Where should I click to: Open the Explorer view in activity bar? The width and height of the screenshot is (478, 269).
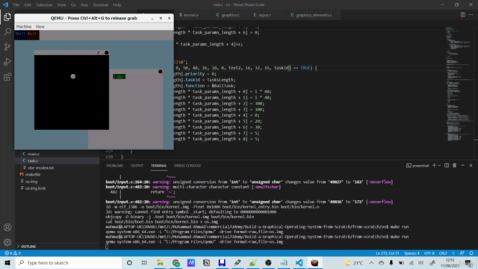click(x=7, y=17)
